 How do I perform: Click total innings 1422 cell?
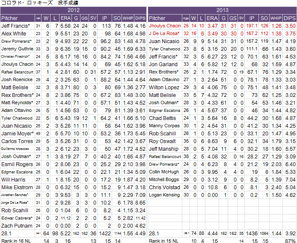(x=105, y=234)
